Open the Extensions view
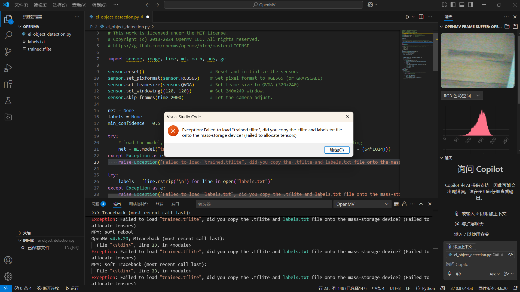 (8, 84)
